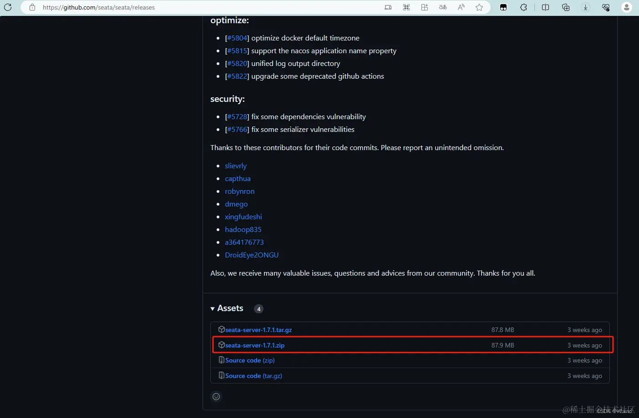Click "upgrade some deprecated github actions" text
The height and width of the screenshot is (418, 639).
pyautogui.click(x=318, y=76)
